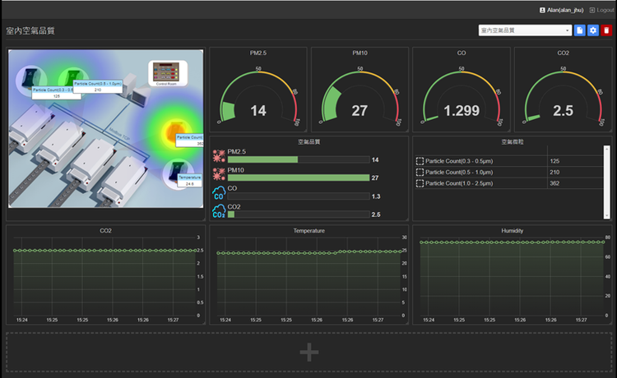
Task: Click the red trash delete icon
Action: coord(606,30)
